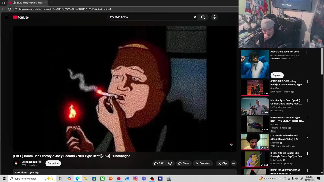Open the LethalNeedle channel name link
This screenshot has height=182, width=324.
pos(30,162)
